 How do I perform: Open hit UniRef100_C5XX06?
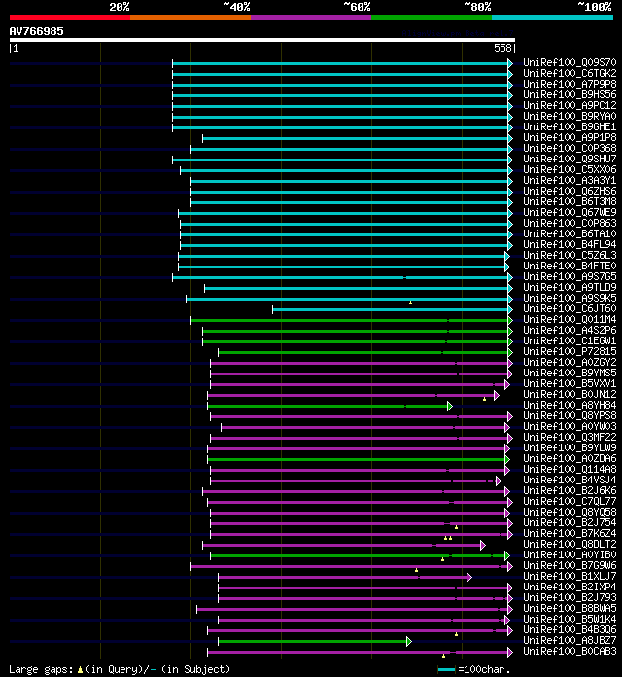(570, 170)
